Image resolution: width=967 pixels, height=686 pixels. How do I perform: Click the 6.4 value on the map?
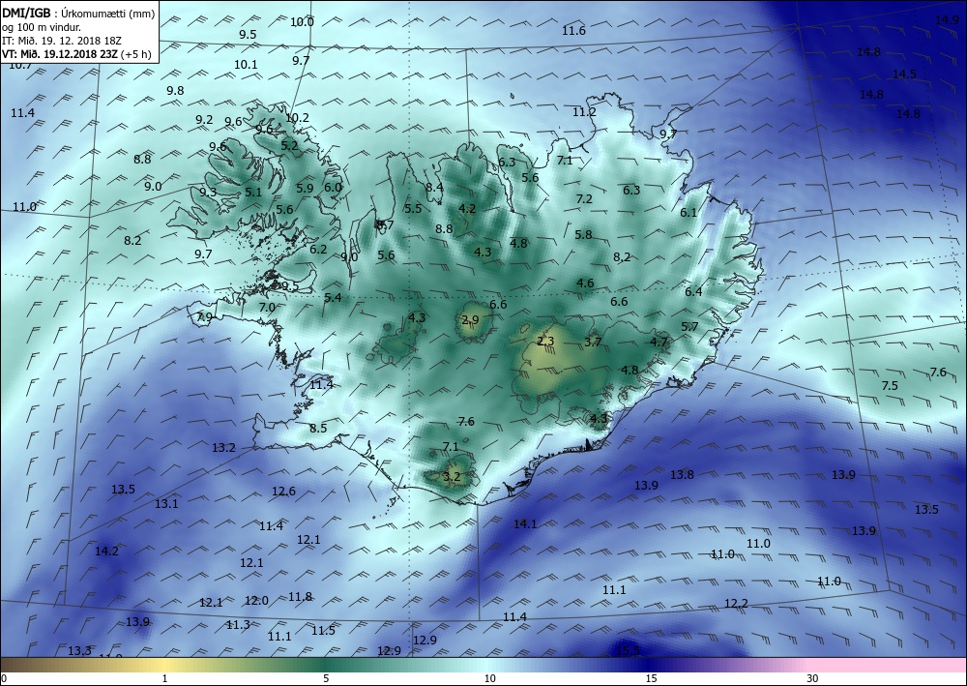coord(693,292)
